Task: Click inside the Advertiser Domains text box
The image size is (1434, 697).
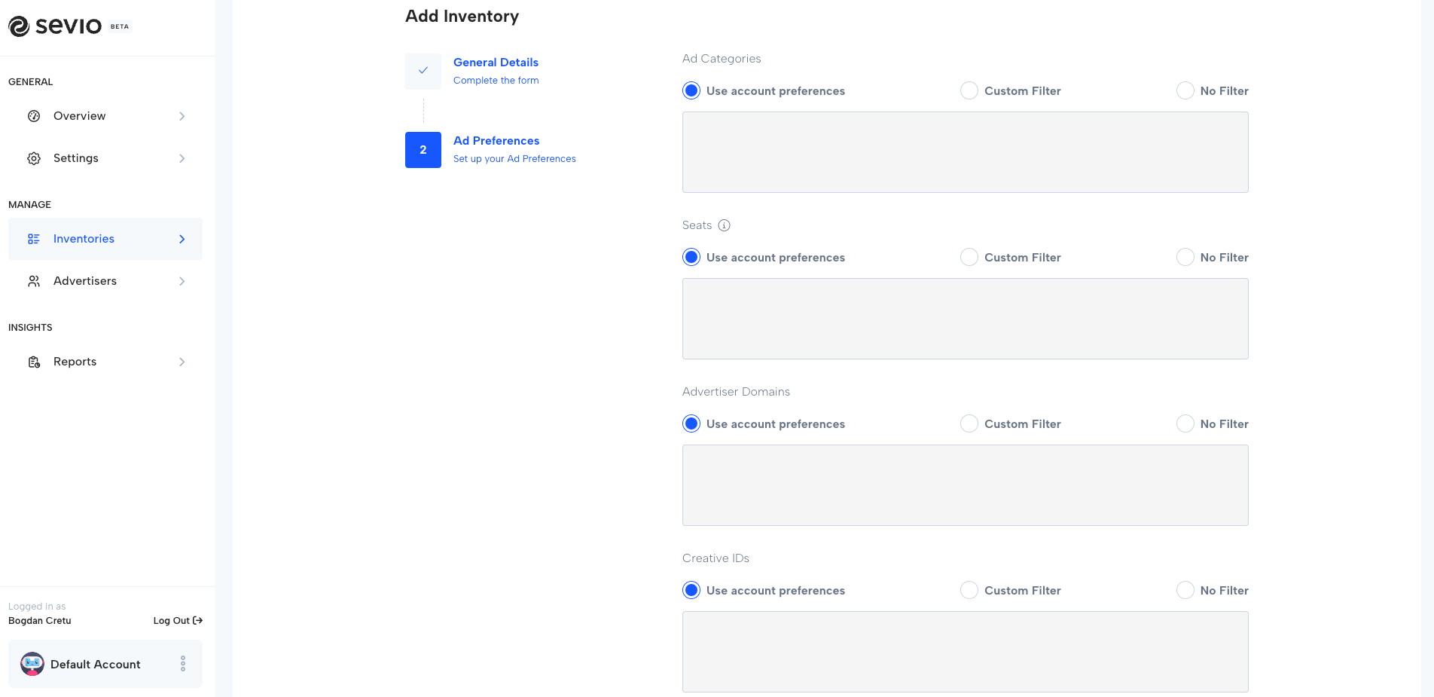Action: pyautogui.click(x=964, y=485)
